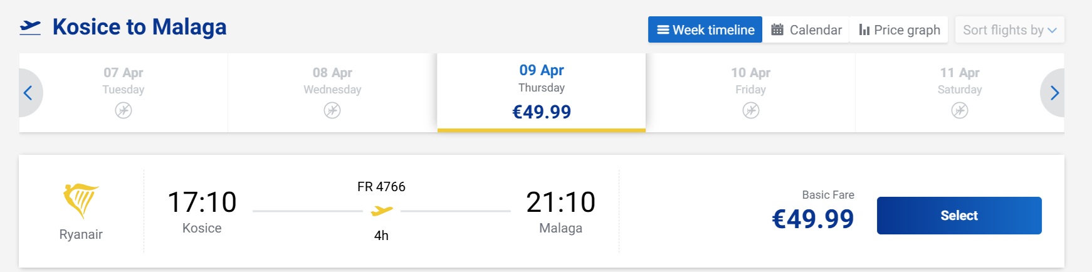Click the yellow plane icon under FR 4766
This screenshot has width=1092, height=272.
[381, 211]
